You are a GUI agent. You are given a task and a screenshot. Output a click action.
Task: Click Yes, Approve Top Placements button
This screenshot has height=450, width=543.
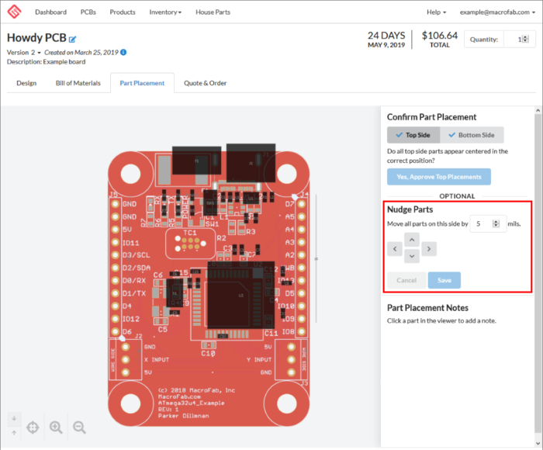click(439, 177)
